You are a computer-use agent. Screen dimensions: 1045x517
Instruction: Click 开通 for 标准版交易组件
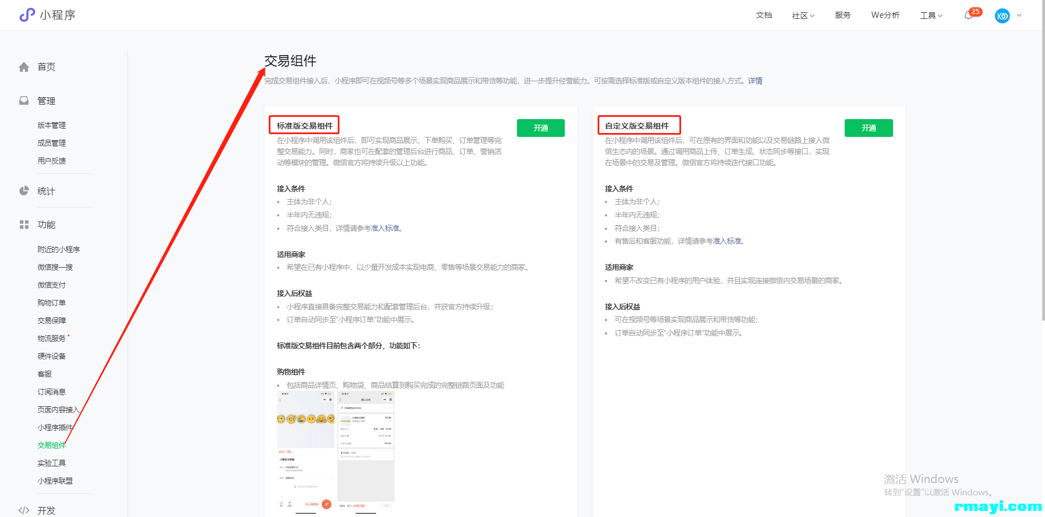tap(541, 128)
